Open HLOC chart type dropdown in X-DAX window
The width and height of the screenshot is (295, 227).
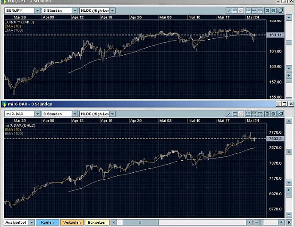point(112,114)
